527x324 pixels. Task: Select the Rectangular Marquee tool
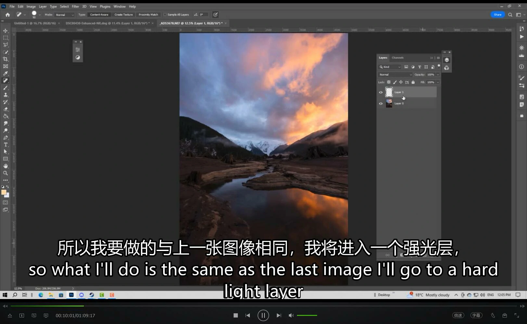(x=6, y=38)
